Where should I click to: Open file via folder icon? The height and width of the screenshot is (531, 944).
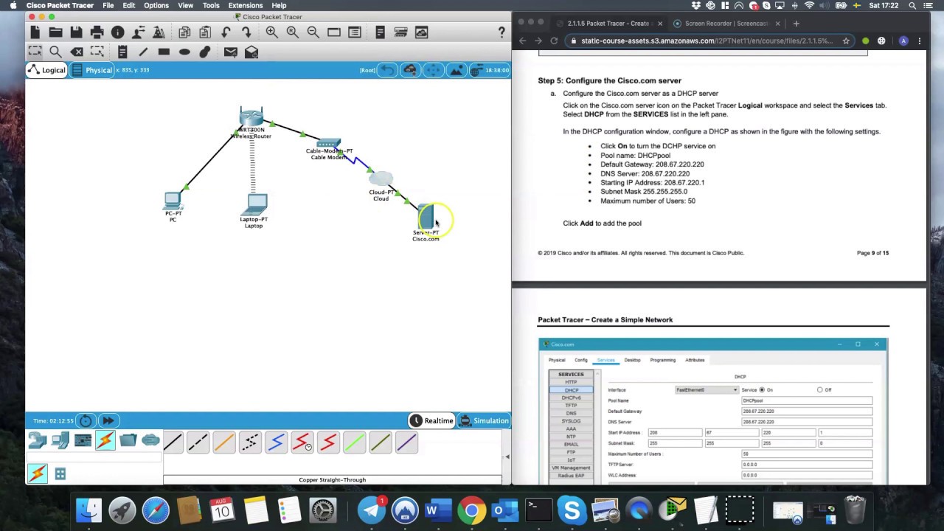[55, 32]
